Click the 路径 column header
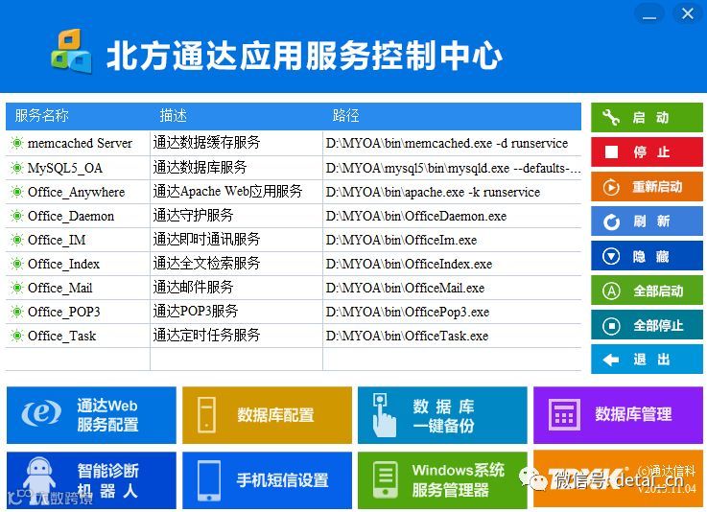Viewport: 707px width, 512px height. point(345,116)
